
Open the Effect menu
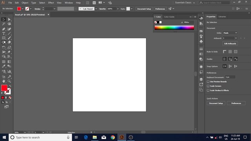(51, 3)
